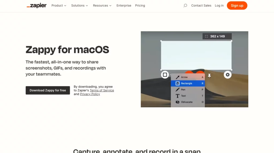274x153 pixels.
Task: Expand the Resources dropdown menu
Action: (x=102, y=6)
